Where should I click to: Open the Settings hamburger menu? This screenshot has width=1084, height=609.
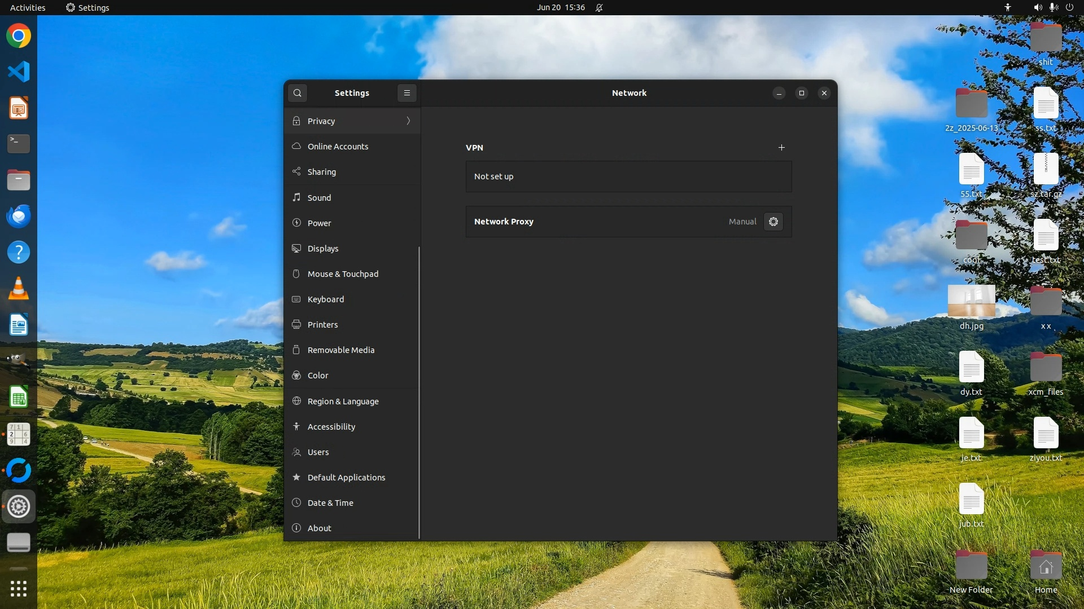pos(406,93)
